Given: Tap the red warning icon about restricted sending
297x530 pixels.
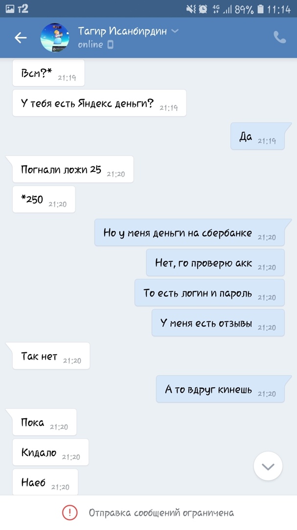Looking at the screenshot, I should click(x=70, y=513).
